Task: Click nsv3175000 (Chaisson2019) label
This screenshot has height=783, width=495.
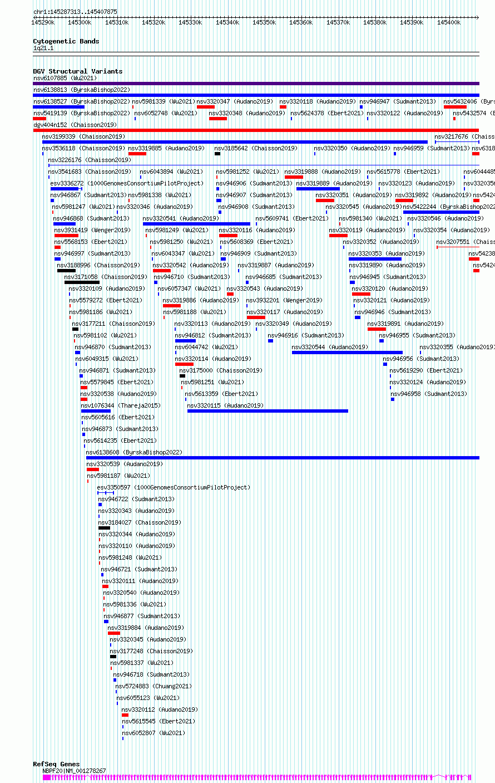Action: tap(221, 370)
